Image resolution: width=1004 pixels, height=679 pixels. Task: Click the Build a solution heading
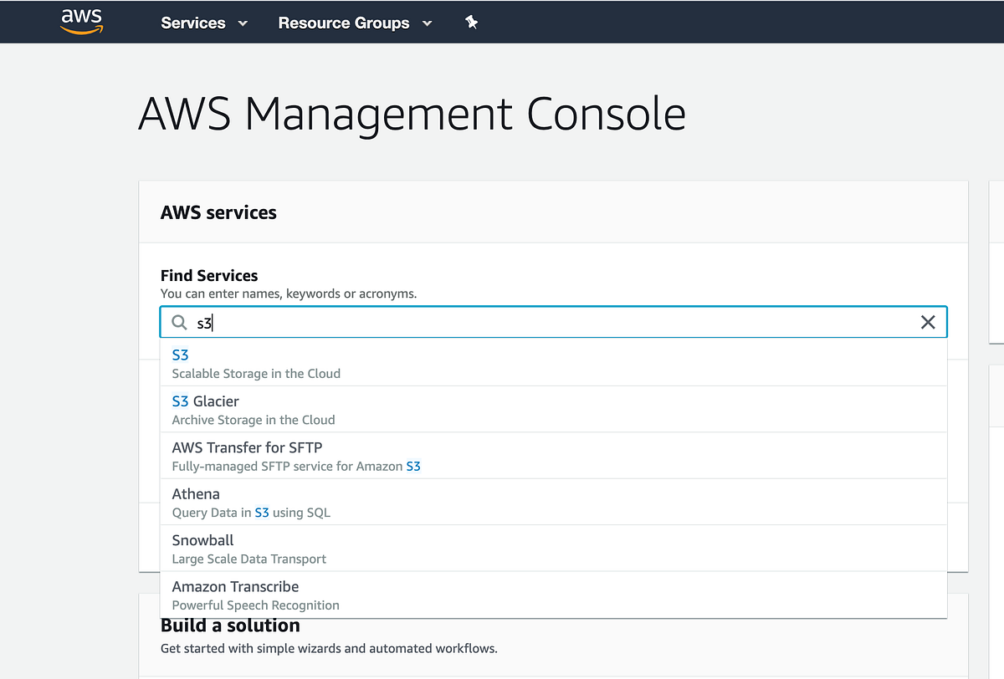(230, 625)
